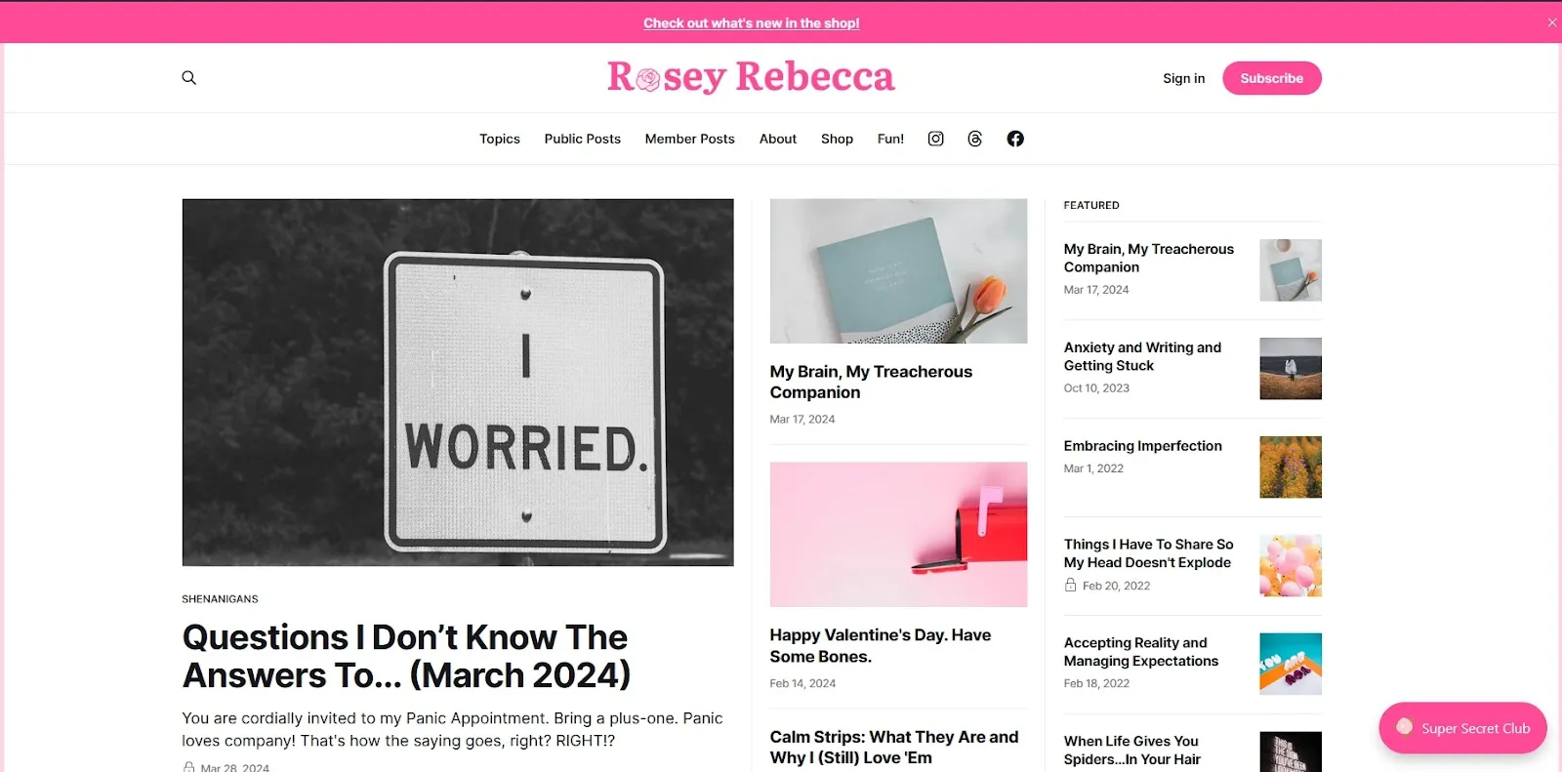
Task: Open the Super Secret Club widget
Action: point(1462,728)
